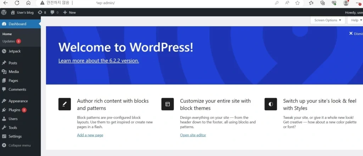The height and width of the screenshot is (156, 363).
Task: Open browser essentials heart icon
Action: click(x=334, y=3)
